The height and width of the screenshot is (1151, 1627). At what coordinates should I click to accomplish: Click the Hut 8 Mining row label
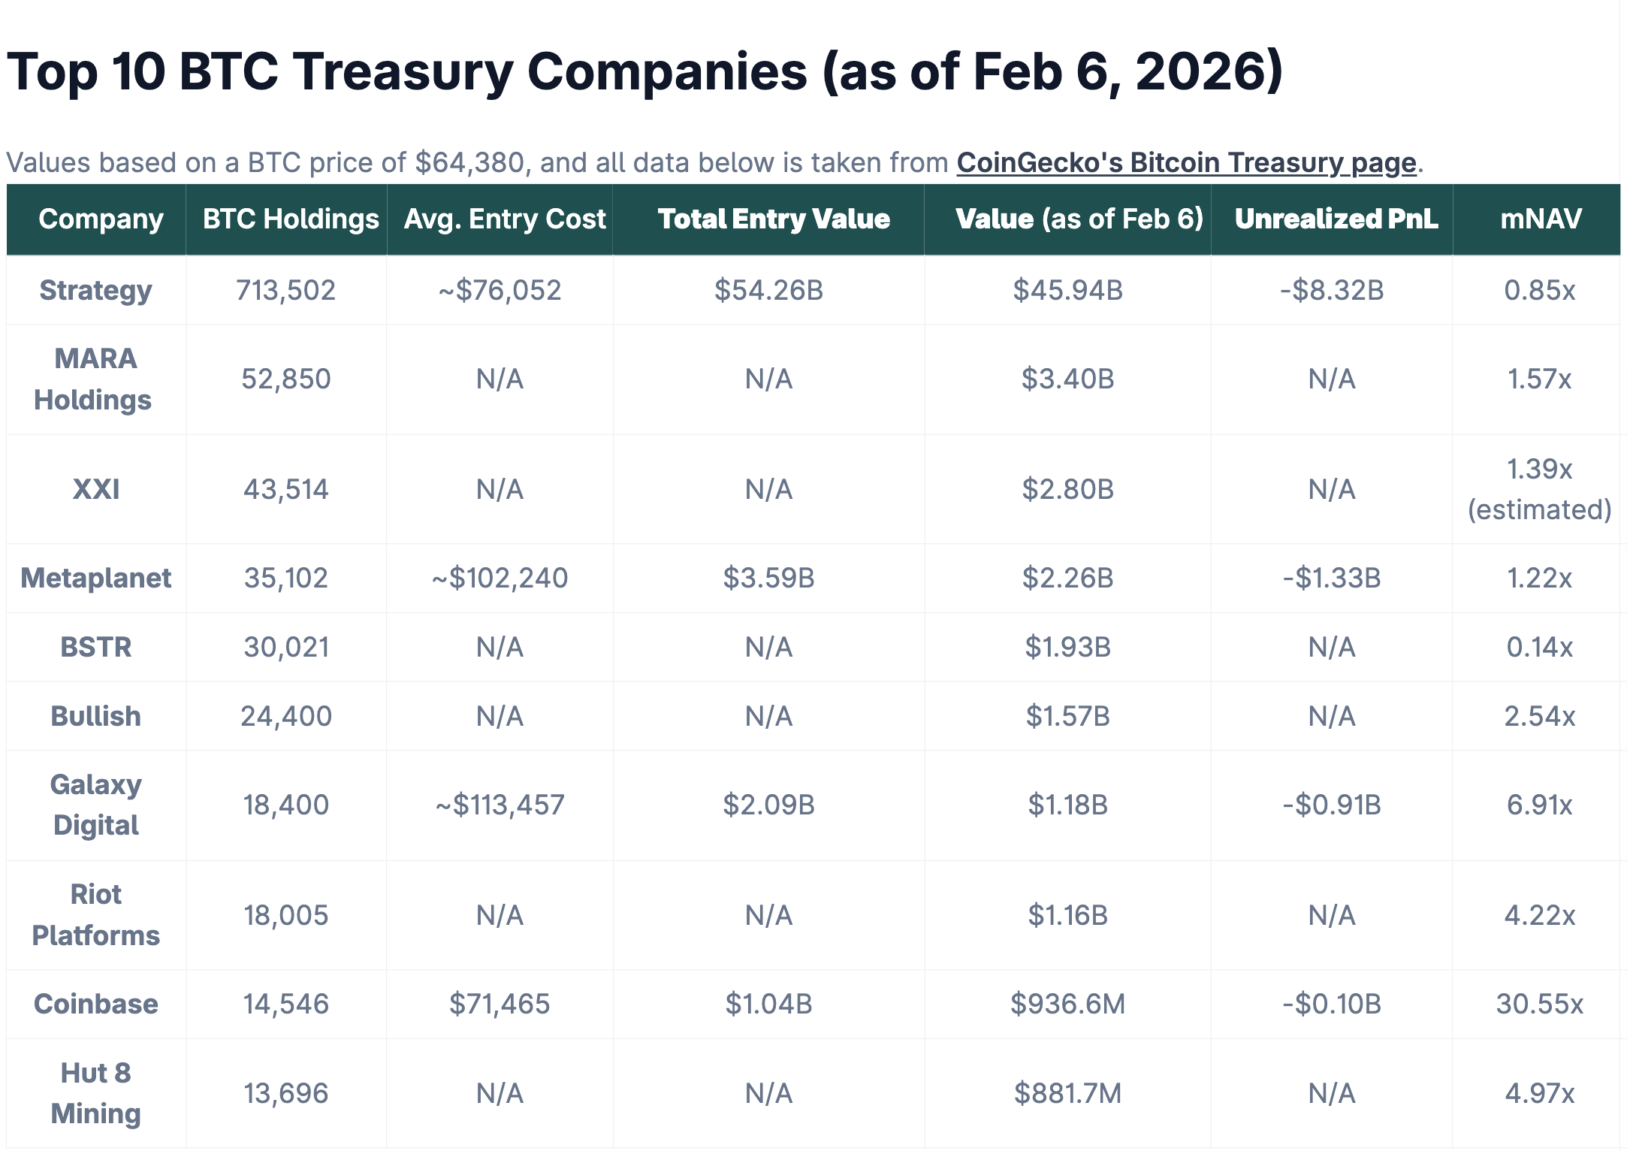coord(96,1093)
